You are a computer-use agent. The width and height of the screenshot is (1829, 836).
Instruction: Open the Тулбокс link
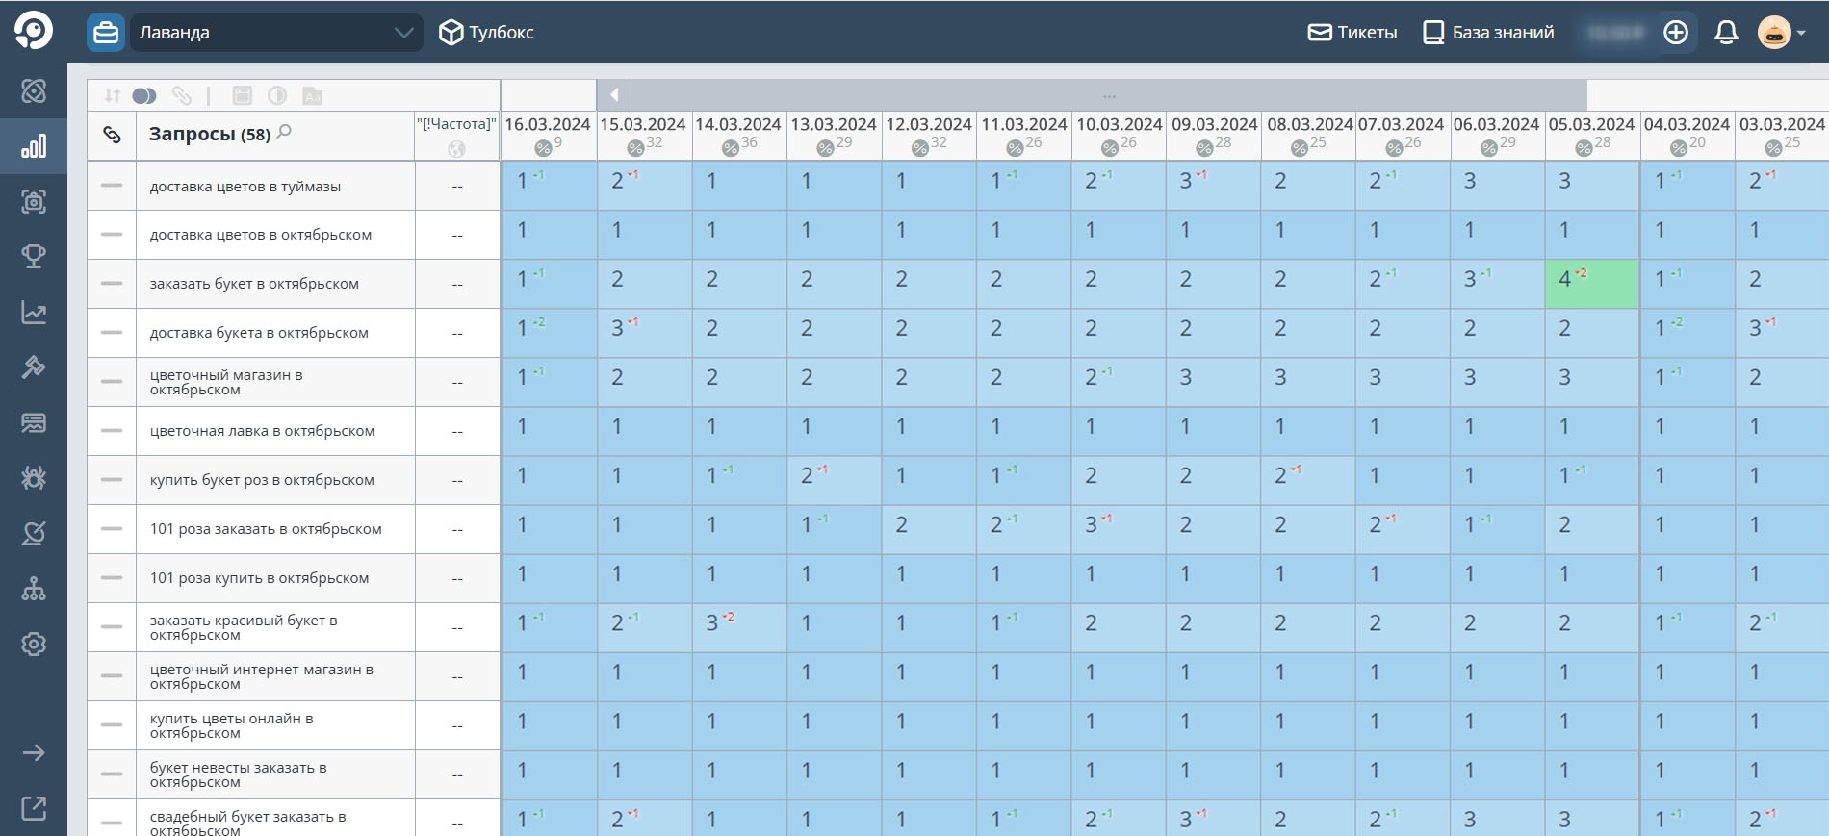[486, 33]
